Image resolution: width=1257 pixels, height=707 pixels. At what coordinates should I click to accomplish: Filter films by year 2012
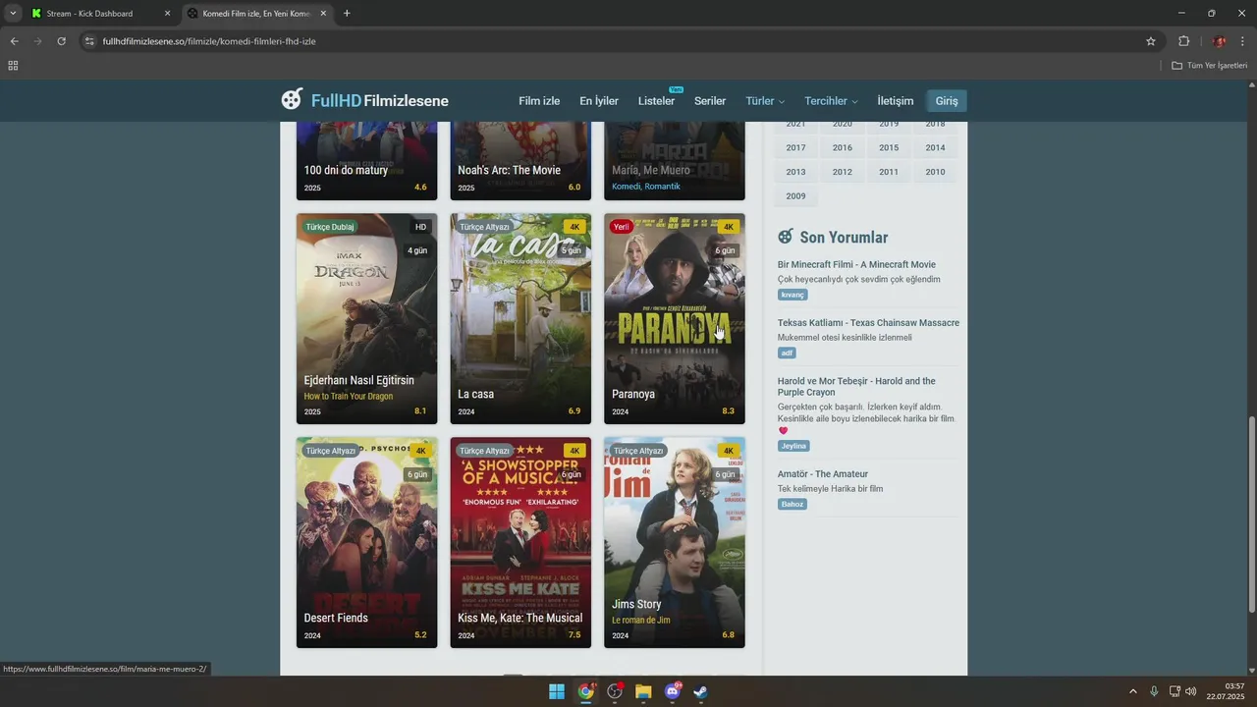point(843,172)
